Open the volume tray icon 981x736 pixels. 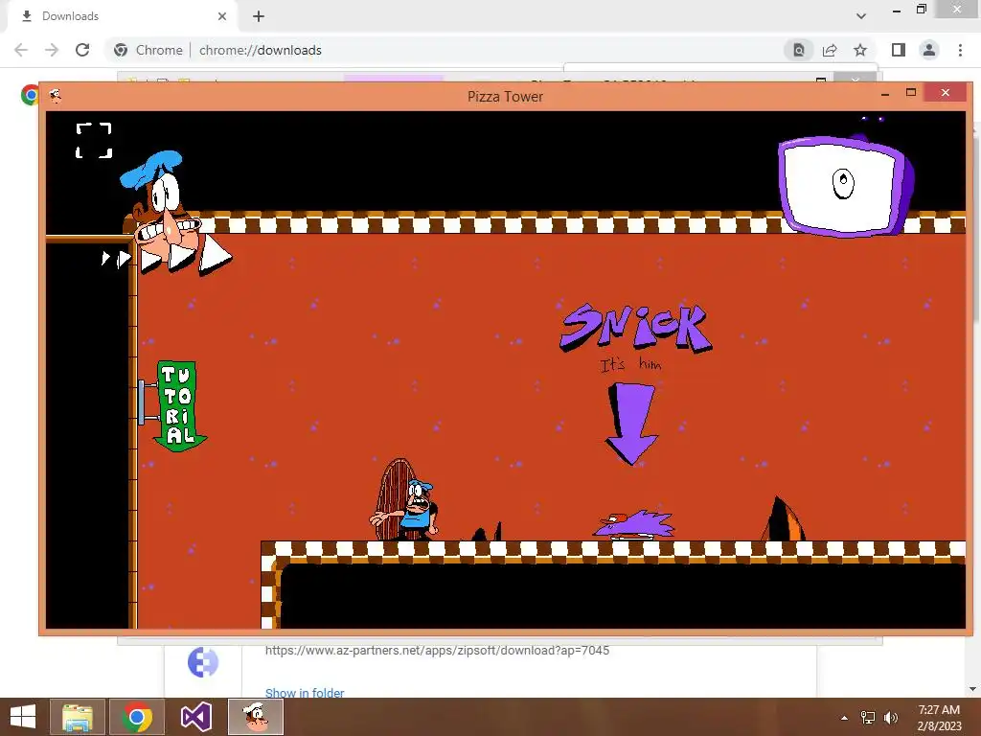point(891,718)
